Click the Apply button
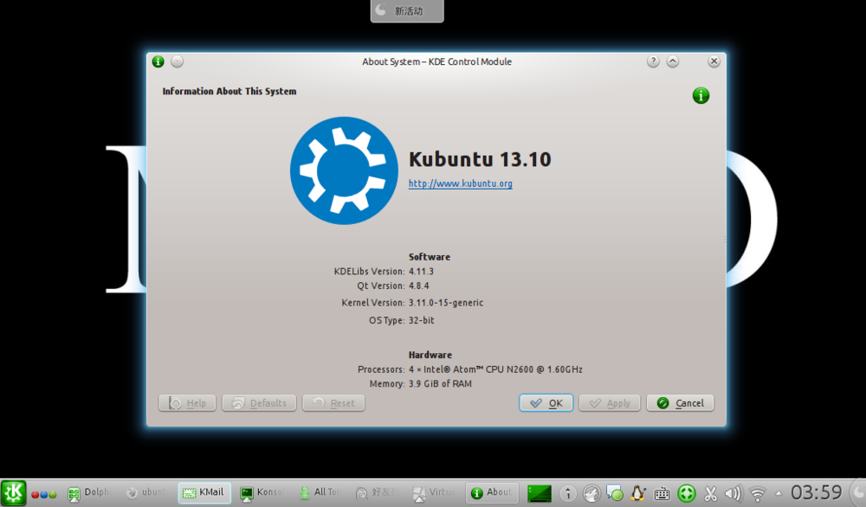Image resolution: width=866 pixels, height=507 pixels. pyautogui.click(x=609, y=403)
